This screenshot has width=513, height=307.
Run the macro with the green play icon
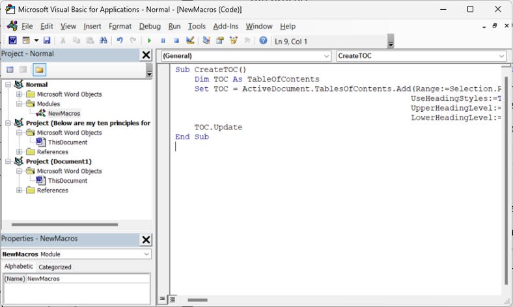tap(149, 40)
